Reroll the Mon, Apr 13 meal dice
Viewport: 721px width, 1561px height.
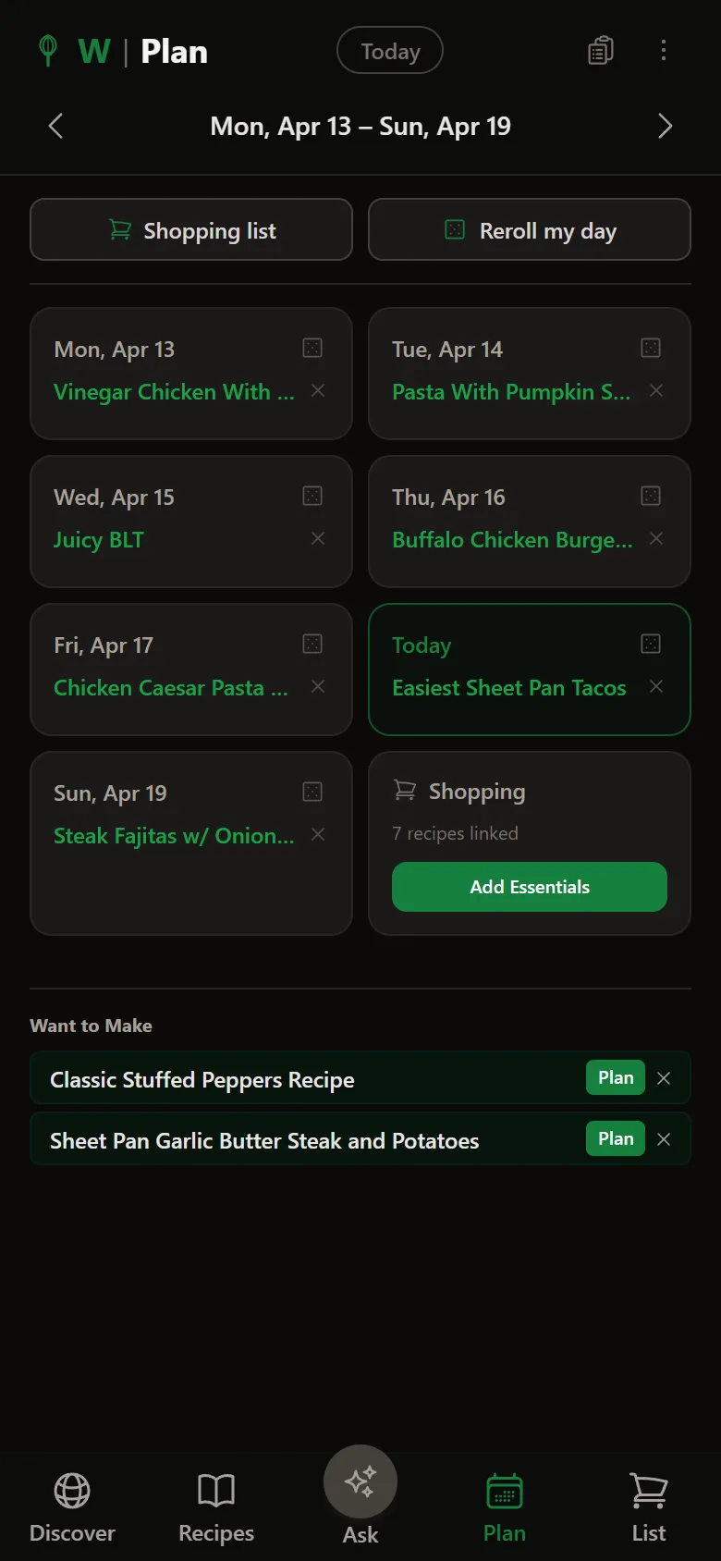pos(312,348)
